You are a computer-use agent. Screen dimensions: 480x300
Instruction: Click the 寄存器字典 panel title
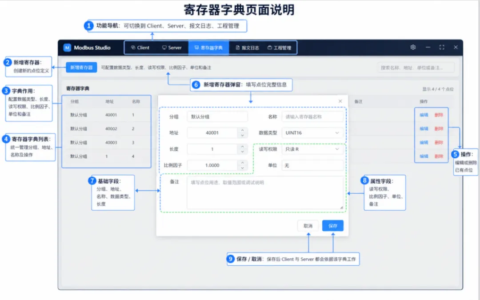click(x=78, y=88)
